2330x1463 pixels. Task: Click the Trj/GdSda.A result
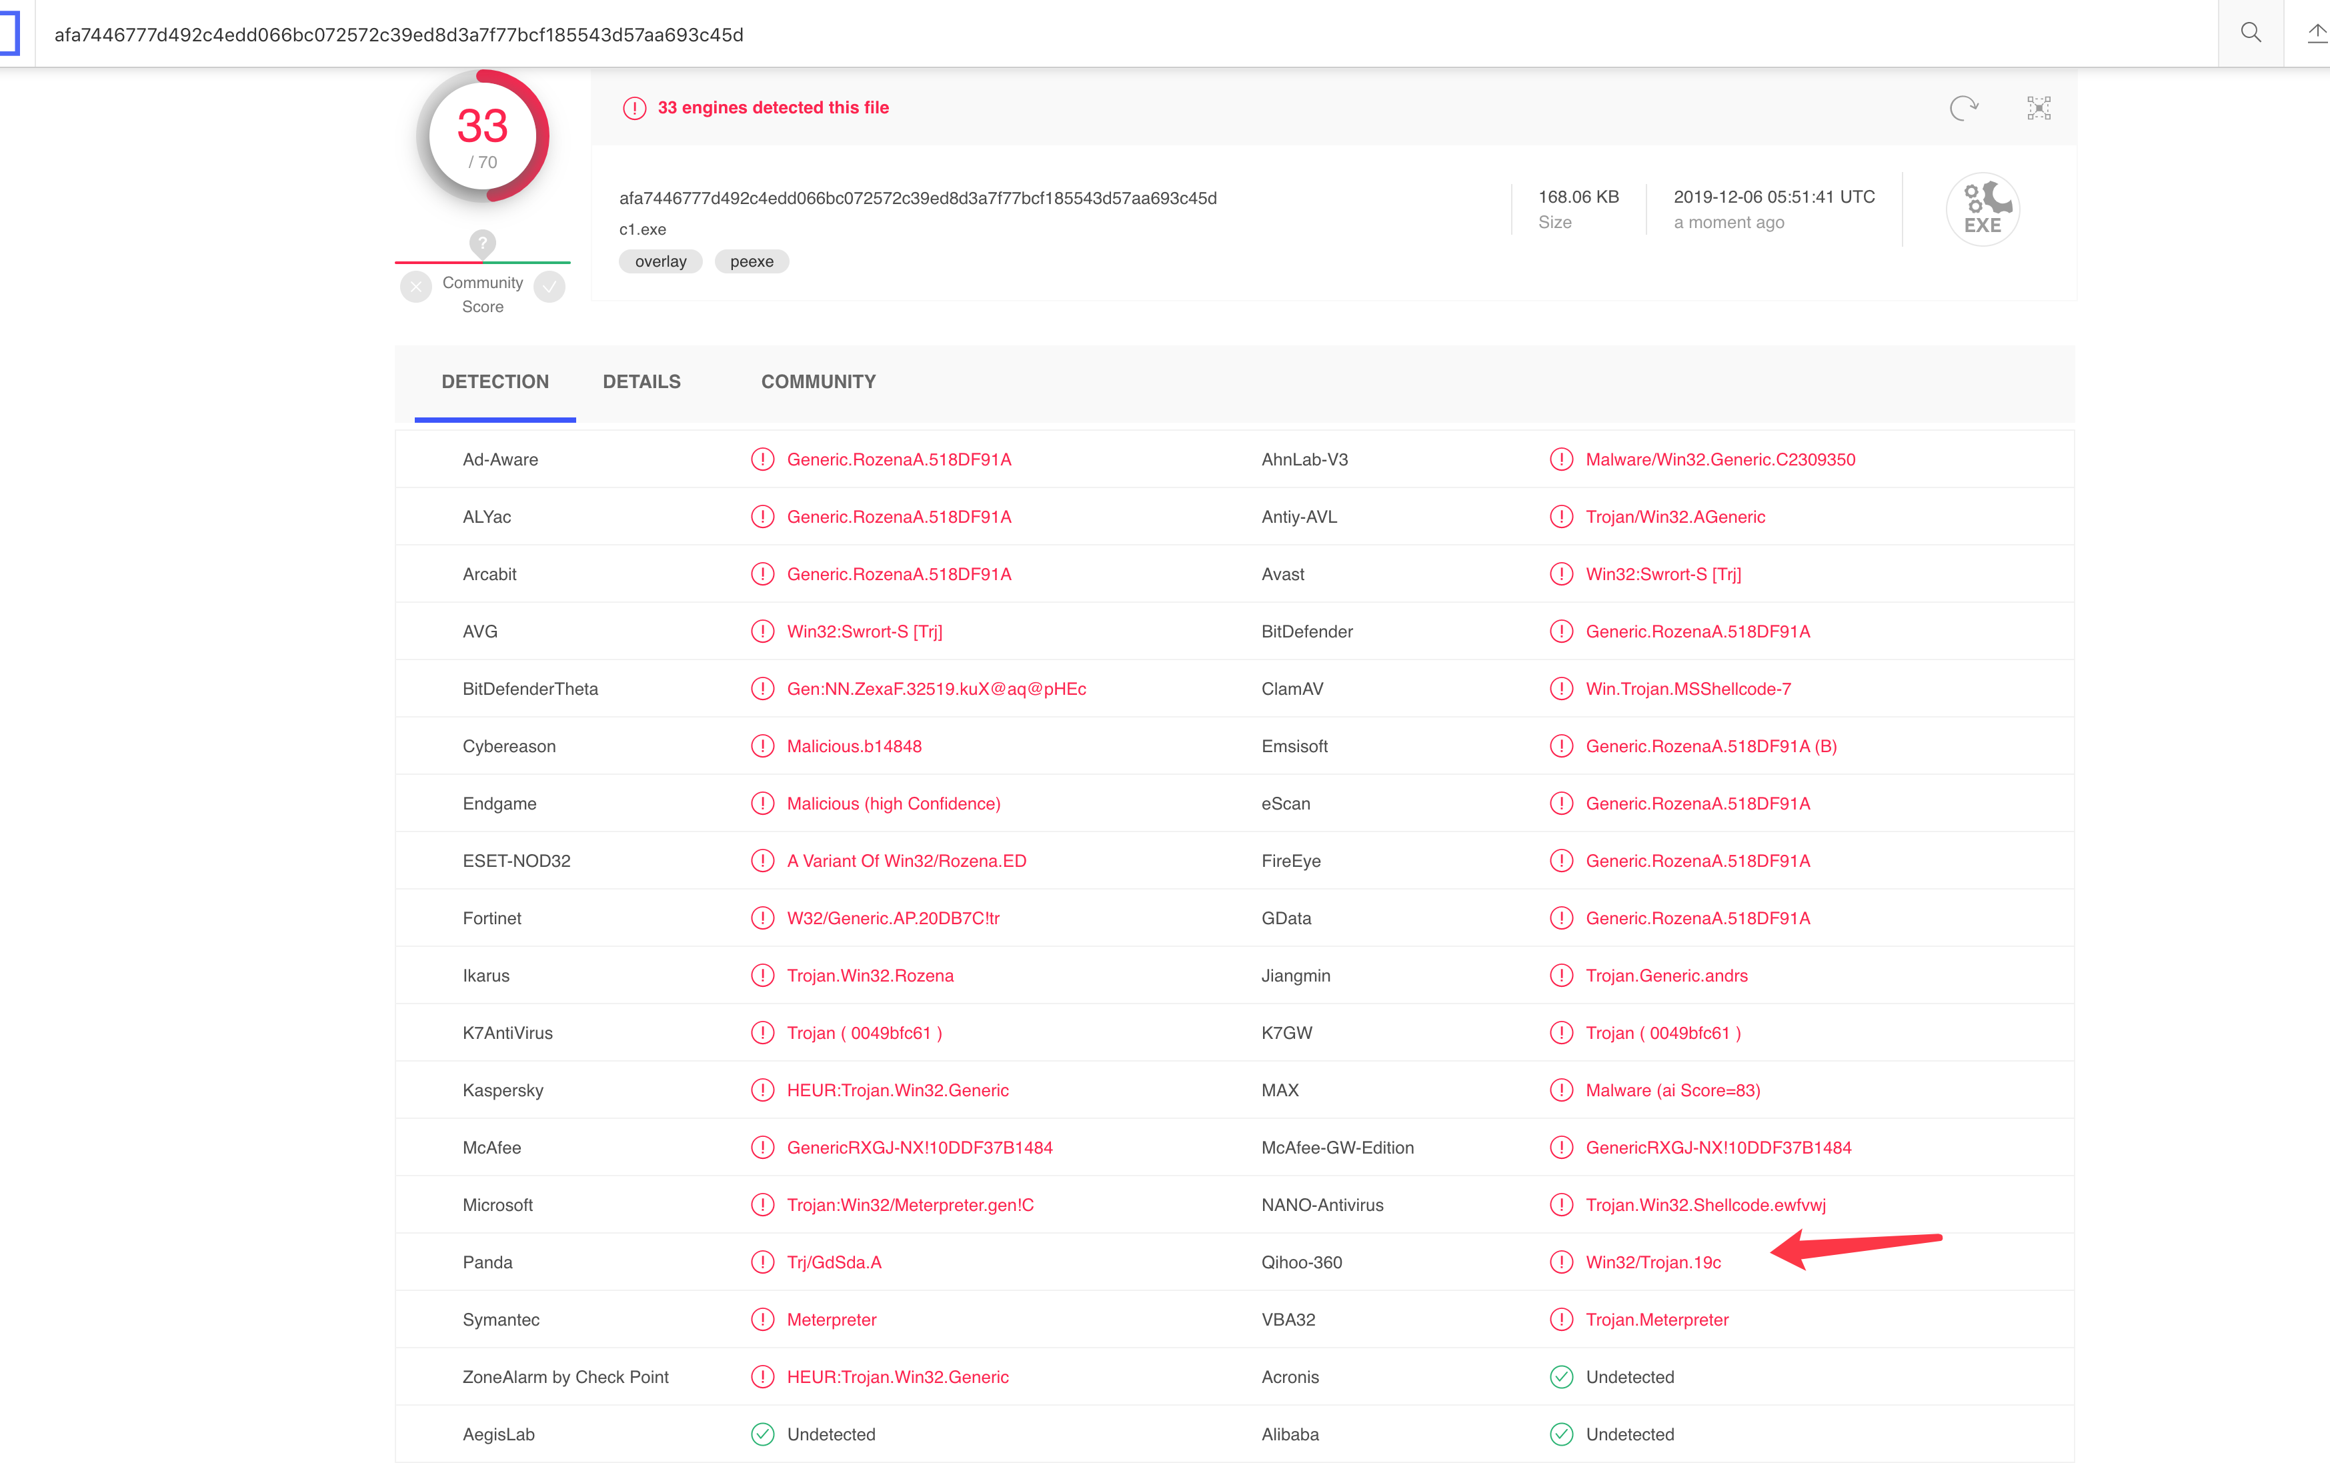coord(834,1262)
